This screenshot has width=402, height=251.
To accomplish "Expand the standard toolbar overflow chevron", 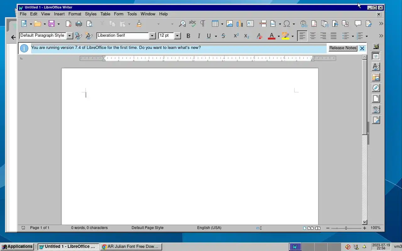I will tap(381, 24).
